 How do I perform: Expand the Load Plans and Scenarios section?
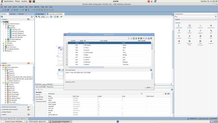1,109
